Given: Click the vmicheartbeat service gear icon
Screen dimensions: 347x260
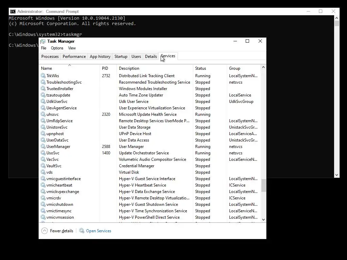Looking at the screenshot, I should (43, 185).
